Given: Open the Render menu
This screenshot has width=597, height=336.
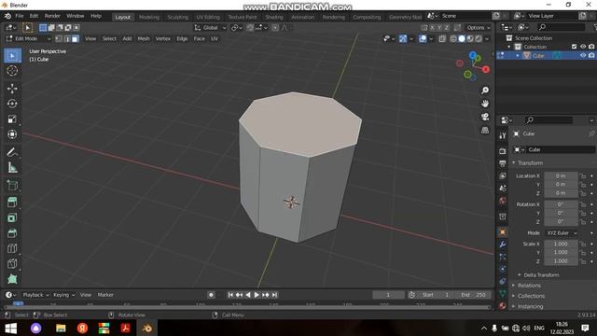Looking at the screenshot, I should pyautogui.click(x=52, y=16).
